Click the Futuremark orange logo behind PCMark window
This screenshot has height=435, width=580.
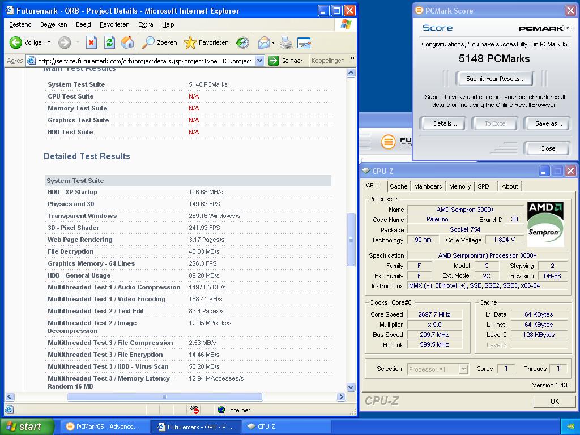[388, 142]
